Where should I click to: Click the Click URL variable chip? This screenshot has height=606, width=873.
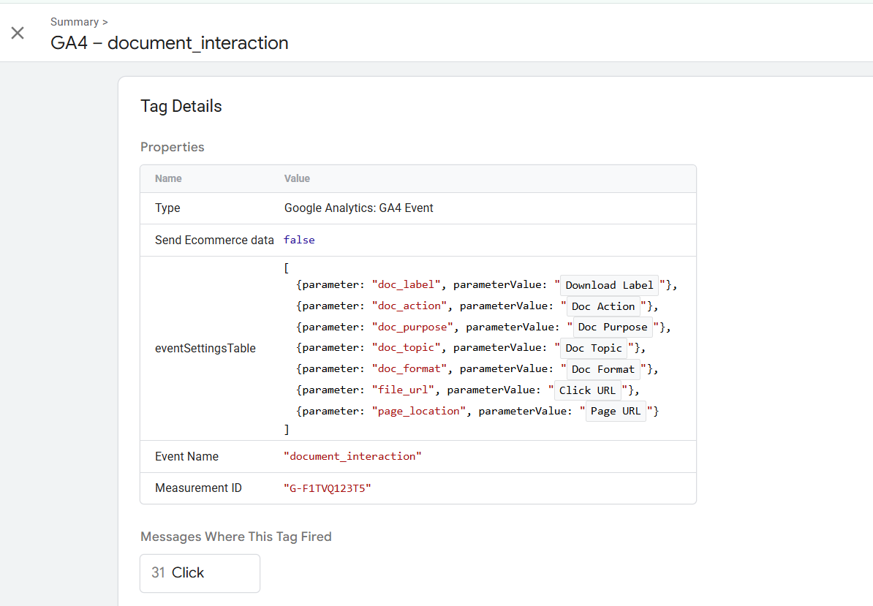[587, 390]
